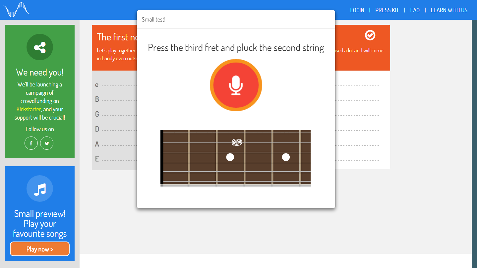Open the Twitter follow icon
Viewport: 477px width, 268px height.
47,143
